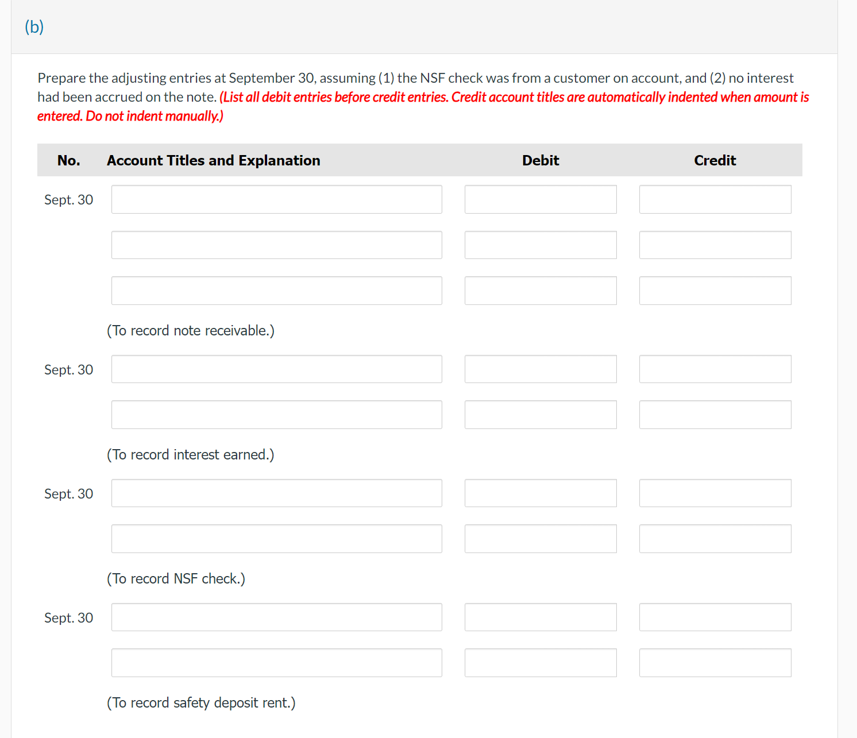Select the first account title box of the NSF check entry

277,493
